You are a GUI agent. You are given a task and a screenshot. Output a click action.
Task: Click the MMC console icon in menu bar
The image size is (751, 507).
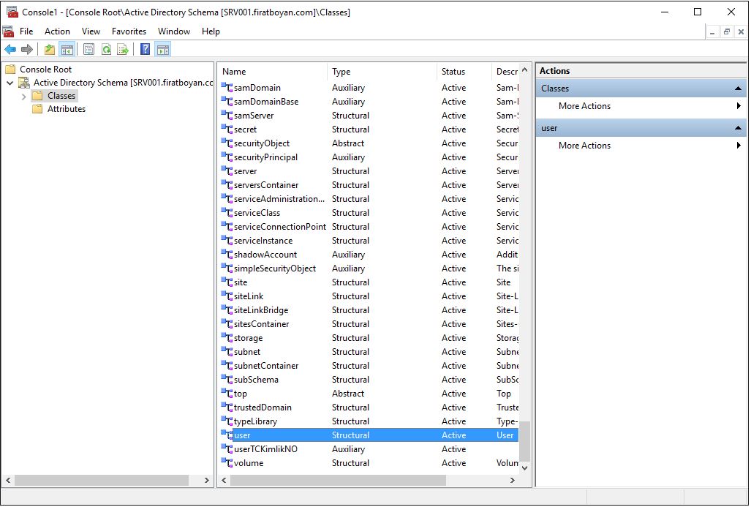9,31
